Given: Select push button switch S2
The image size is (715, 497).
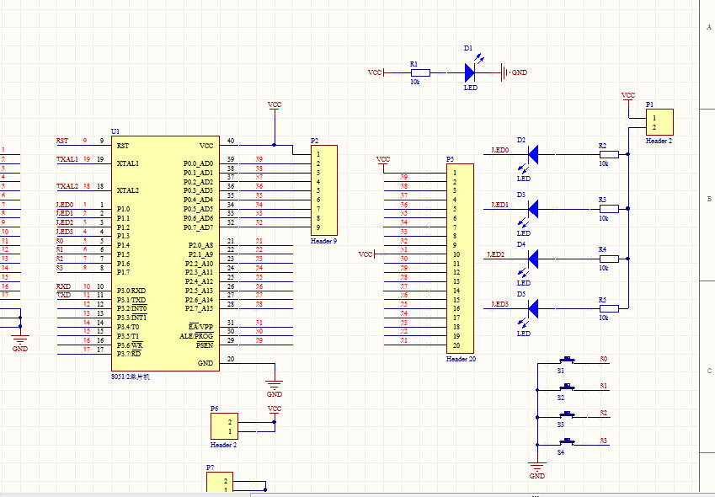Looking at the screenshot, I should [x=568, y=388].
